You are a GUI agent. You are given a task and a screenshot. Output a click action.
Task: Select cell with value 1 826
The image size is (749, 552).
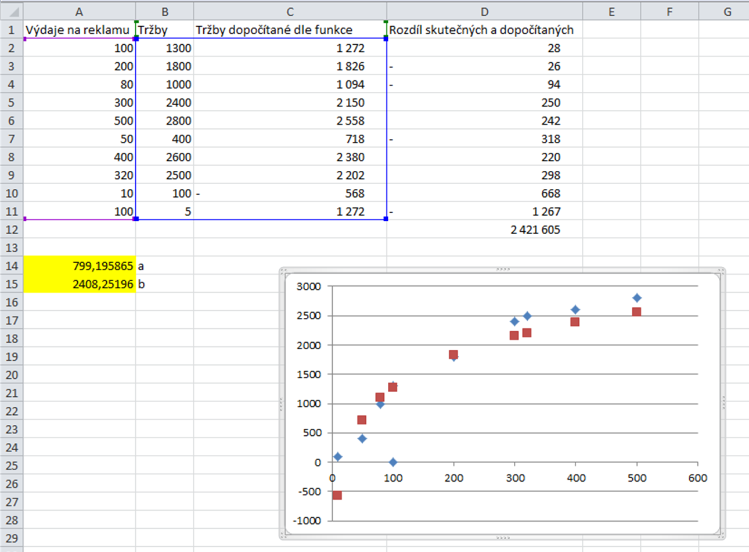pyautogui.click(x=290, y=66)
